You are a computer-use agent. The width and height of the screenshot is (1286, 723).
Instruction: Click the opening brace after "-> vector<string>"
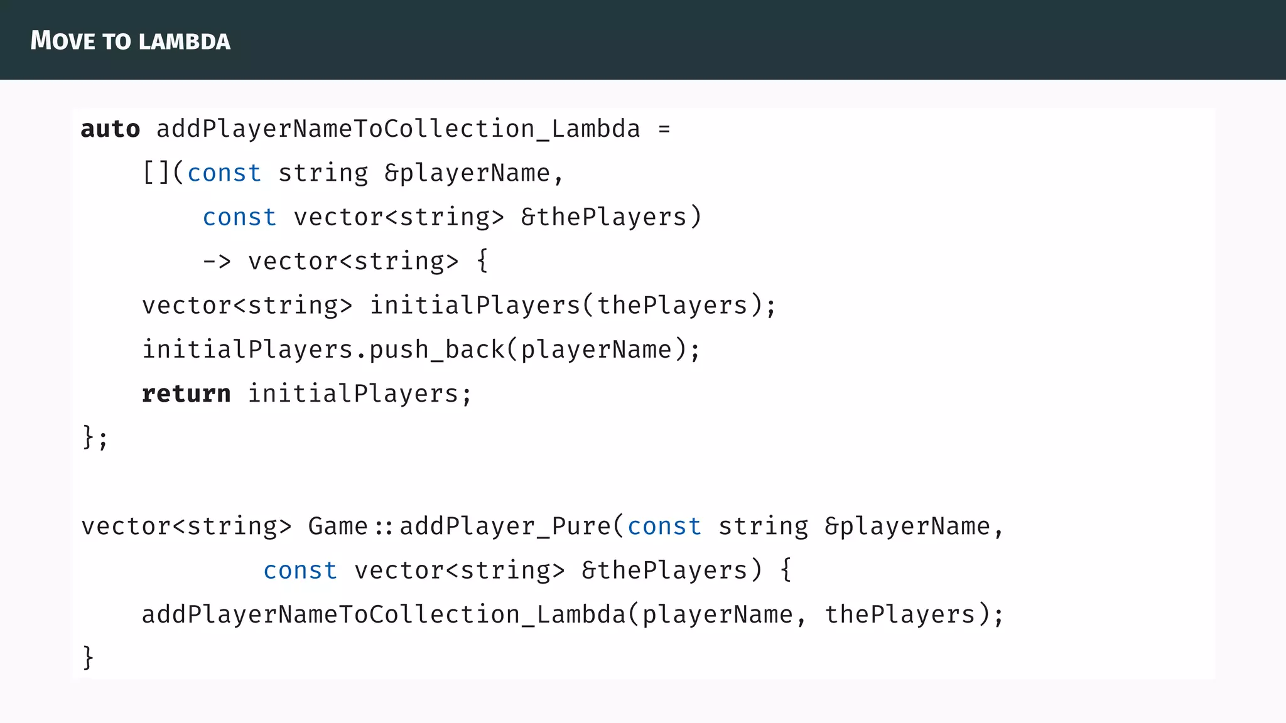pos(482,262)
